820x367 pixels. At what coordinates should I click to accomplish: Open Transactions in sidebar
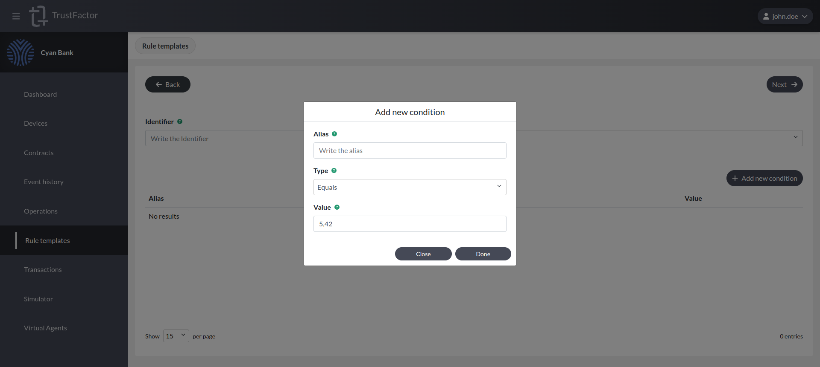43,269
